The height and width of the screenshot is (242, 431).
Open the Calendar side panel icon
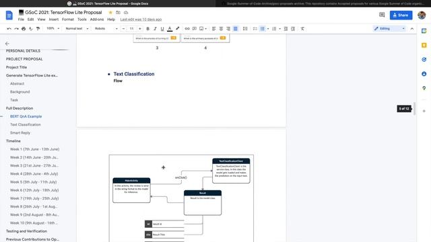[424, 31]
